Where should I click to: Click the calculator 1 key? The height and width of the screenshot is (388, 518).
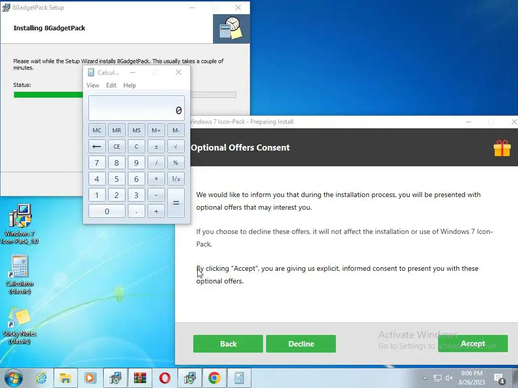97,195
